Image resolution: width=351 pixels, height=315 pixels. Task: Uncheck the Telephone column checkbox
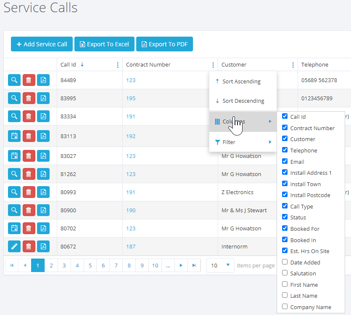(x=285, y=150)
